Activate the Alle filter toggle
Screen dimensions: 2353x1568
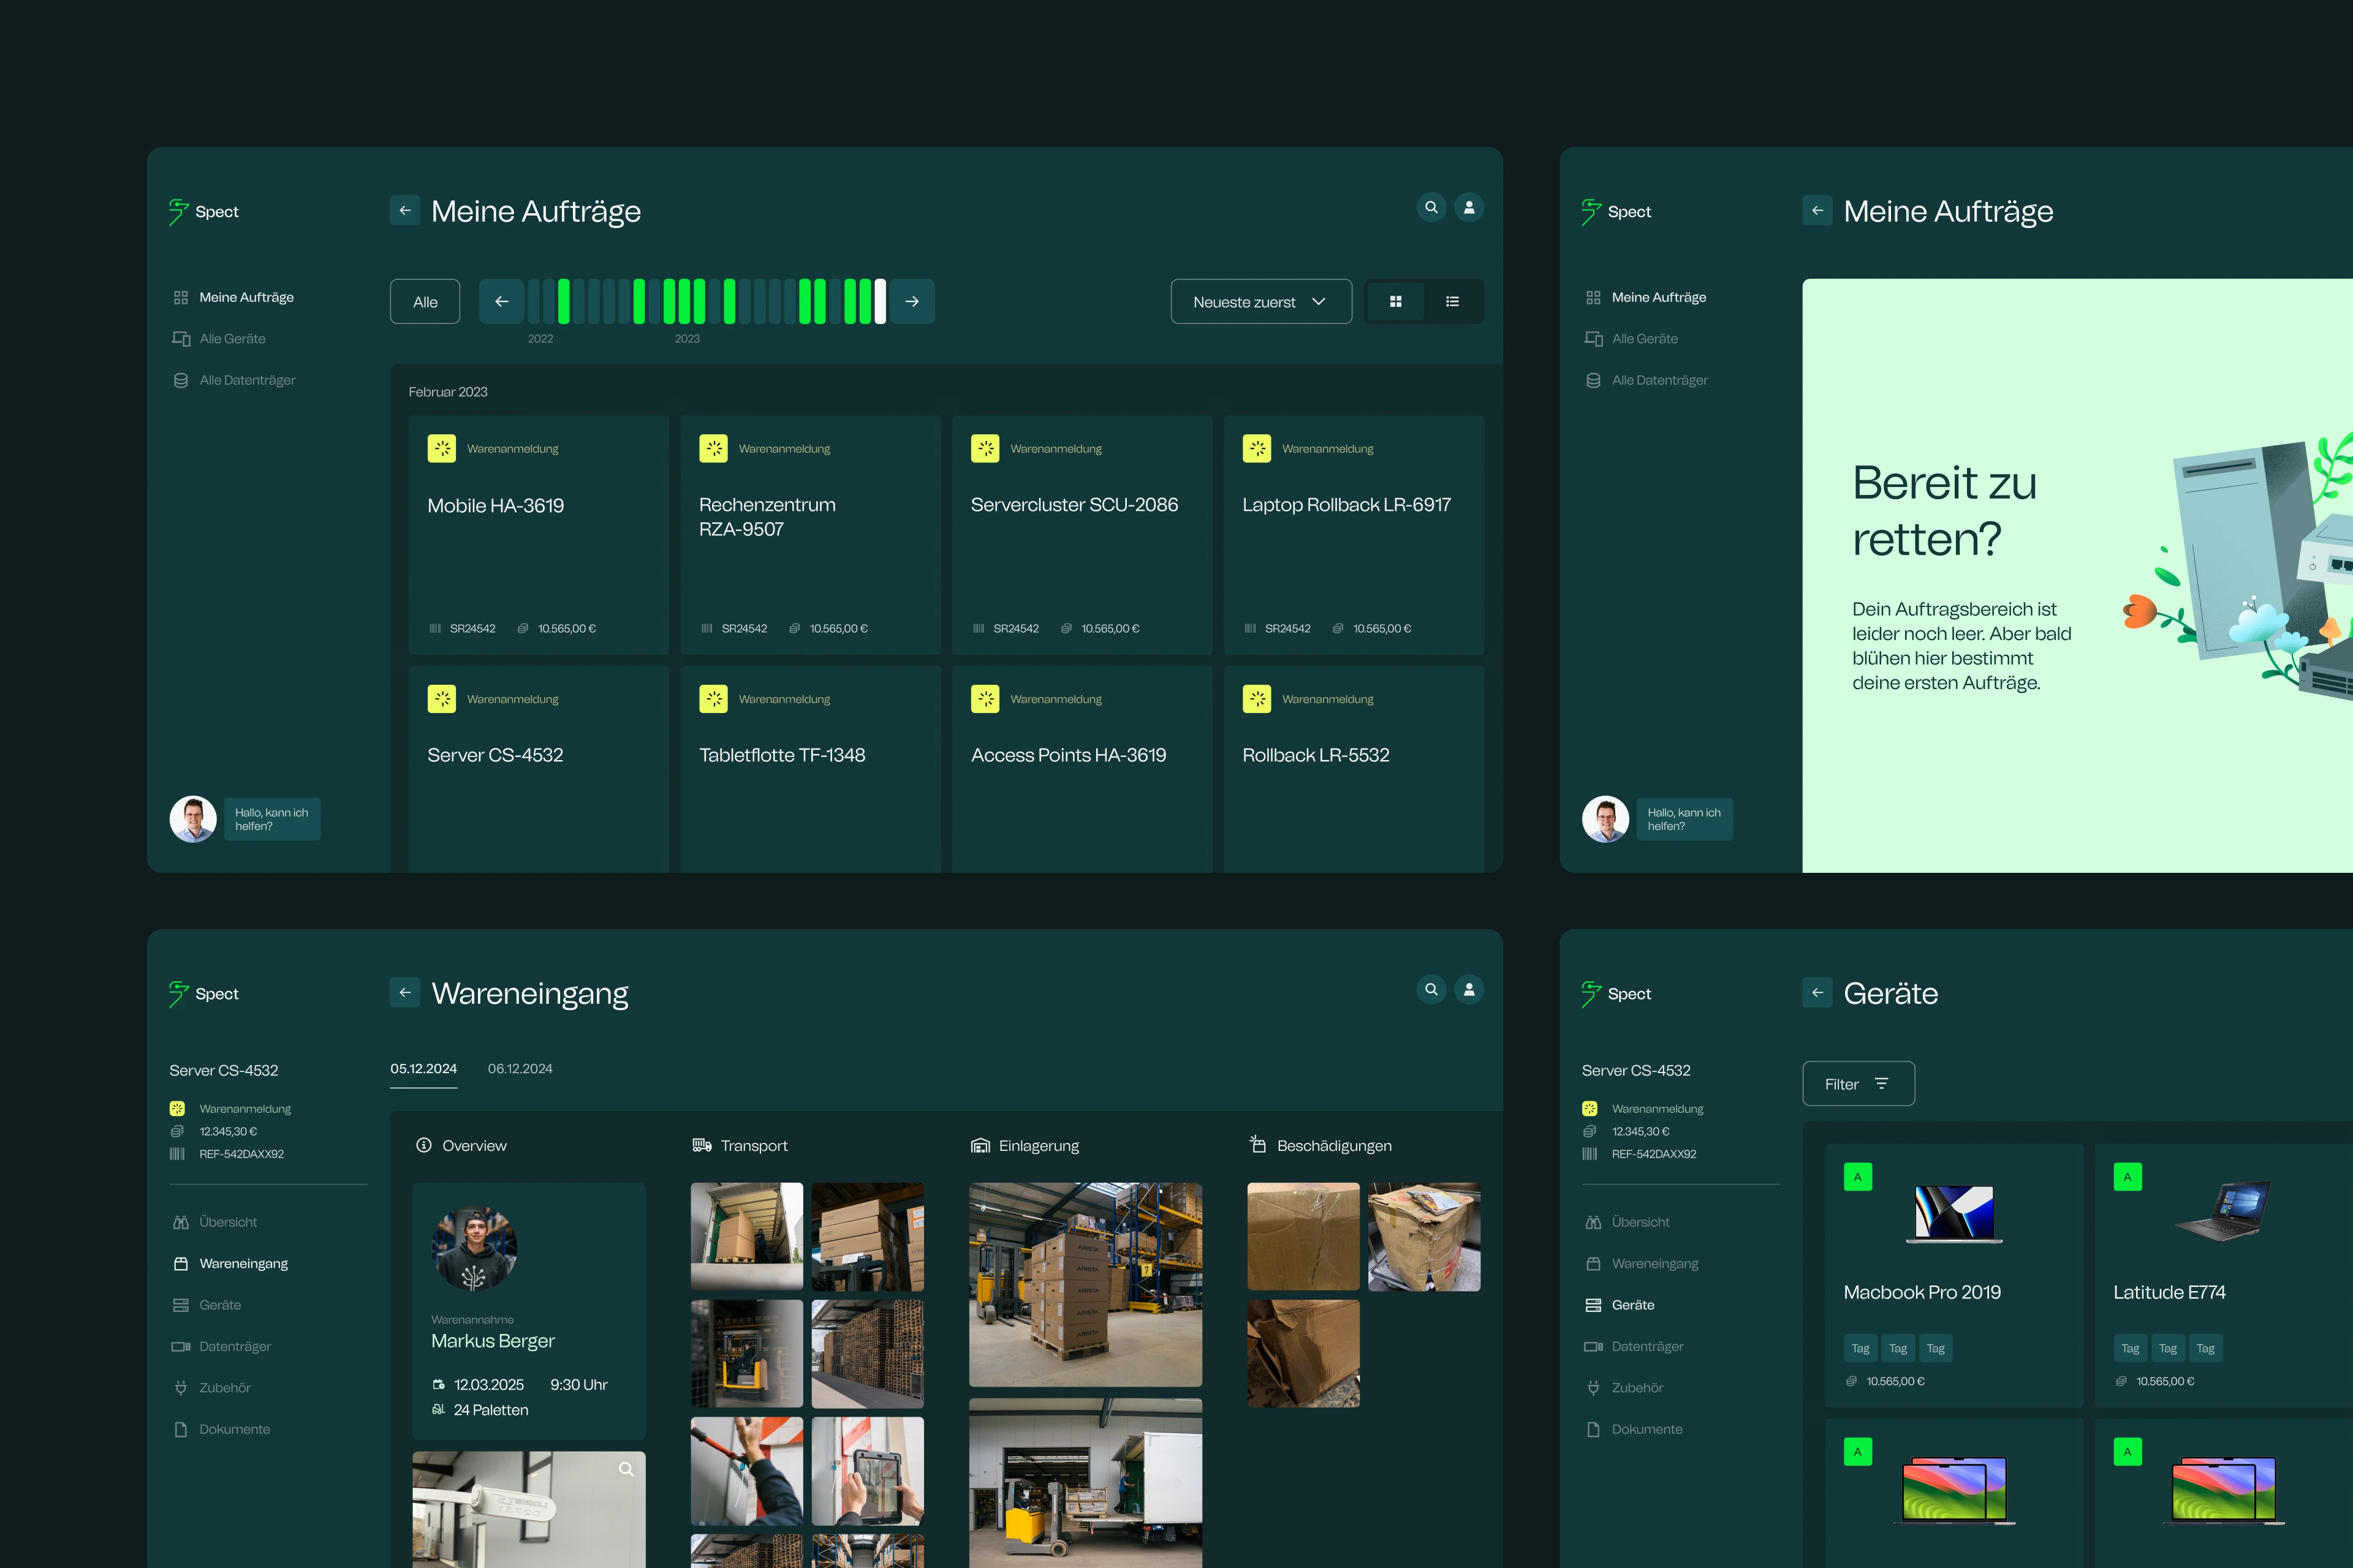click(424, 301)
